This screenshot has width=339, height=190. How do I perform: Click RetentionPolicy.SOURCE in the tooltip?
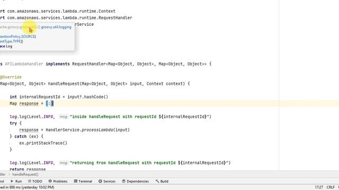pos(17,36)
